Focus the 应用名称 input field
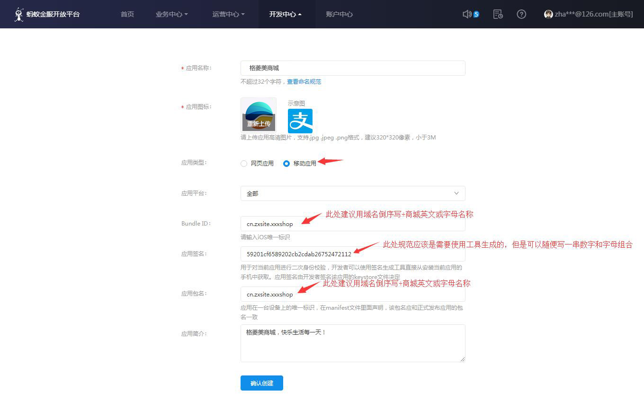This screenshot has height=418, width=644. [x=353, y=68]
